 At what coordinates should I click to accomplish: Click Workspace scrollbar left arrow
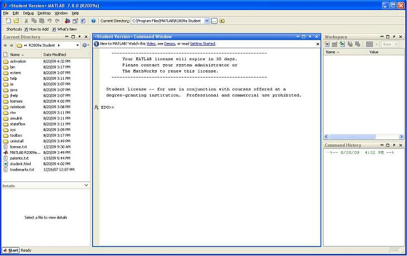(x=327, y=137)
